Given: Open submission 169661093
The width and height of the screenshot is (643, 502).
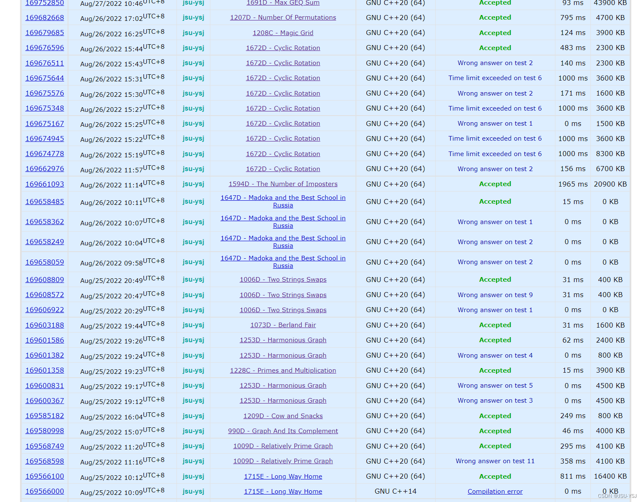Looking at the screenshot, I should point(45,184).
